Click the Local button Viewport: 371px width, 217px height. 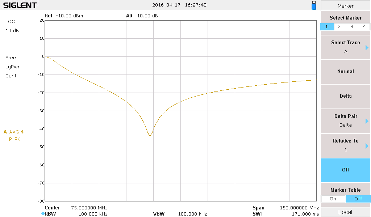pos(345,212)
